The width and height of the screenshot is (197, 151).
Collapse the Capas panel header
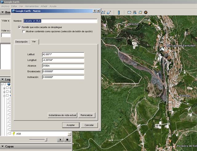(x=3, y=146)
